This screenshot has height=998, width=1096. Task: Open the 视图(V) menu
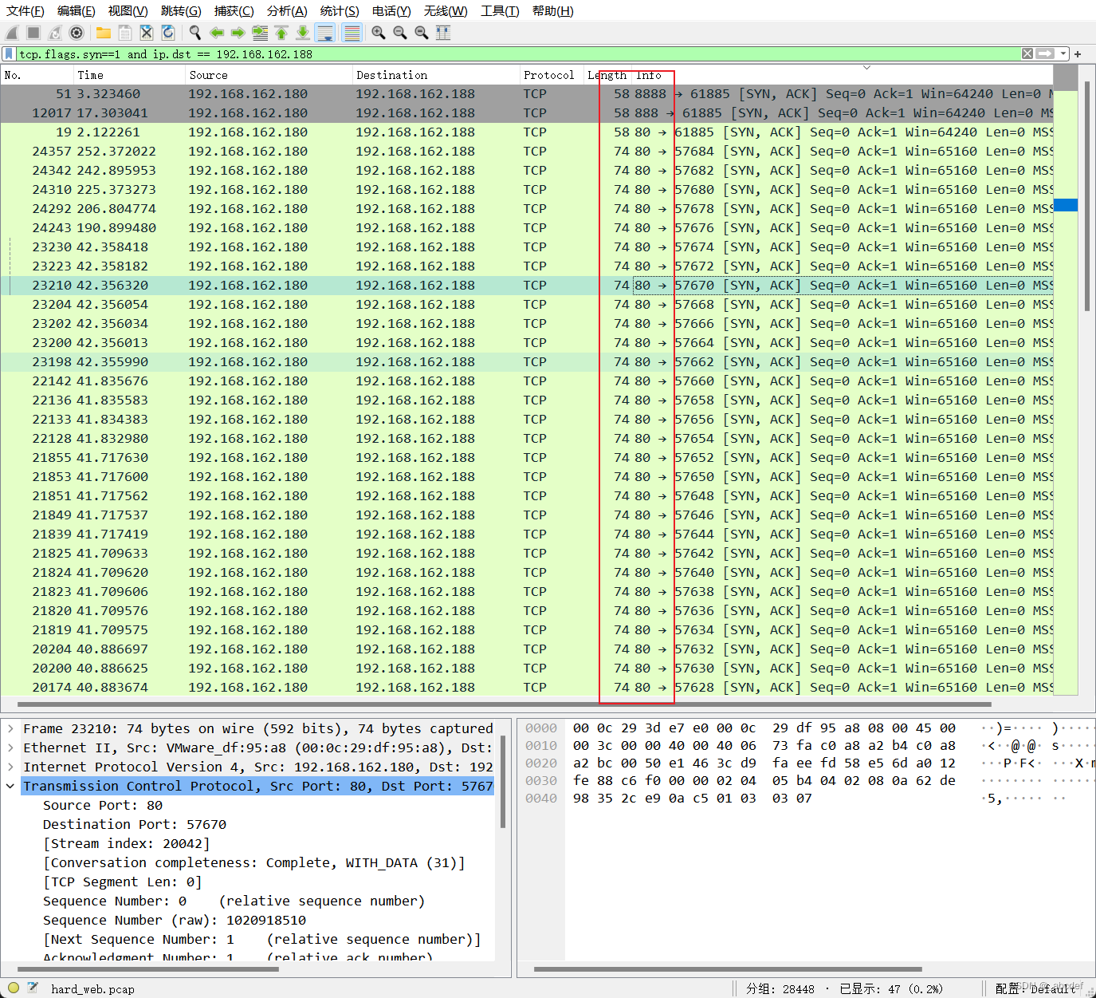[x=128, y=11]
